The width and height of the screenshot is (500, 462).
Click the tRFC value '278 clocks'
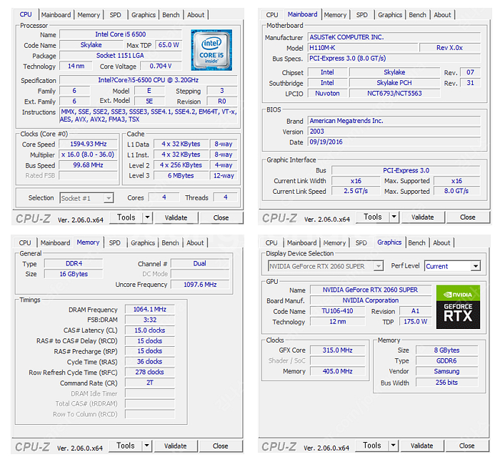pos(149,372)
